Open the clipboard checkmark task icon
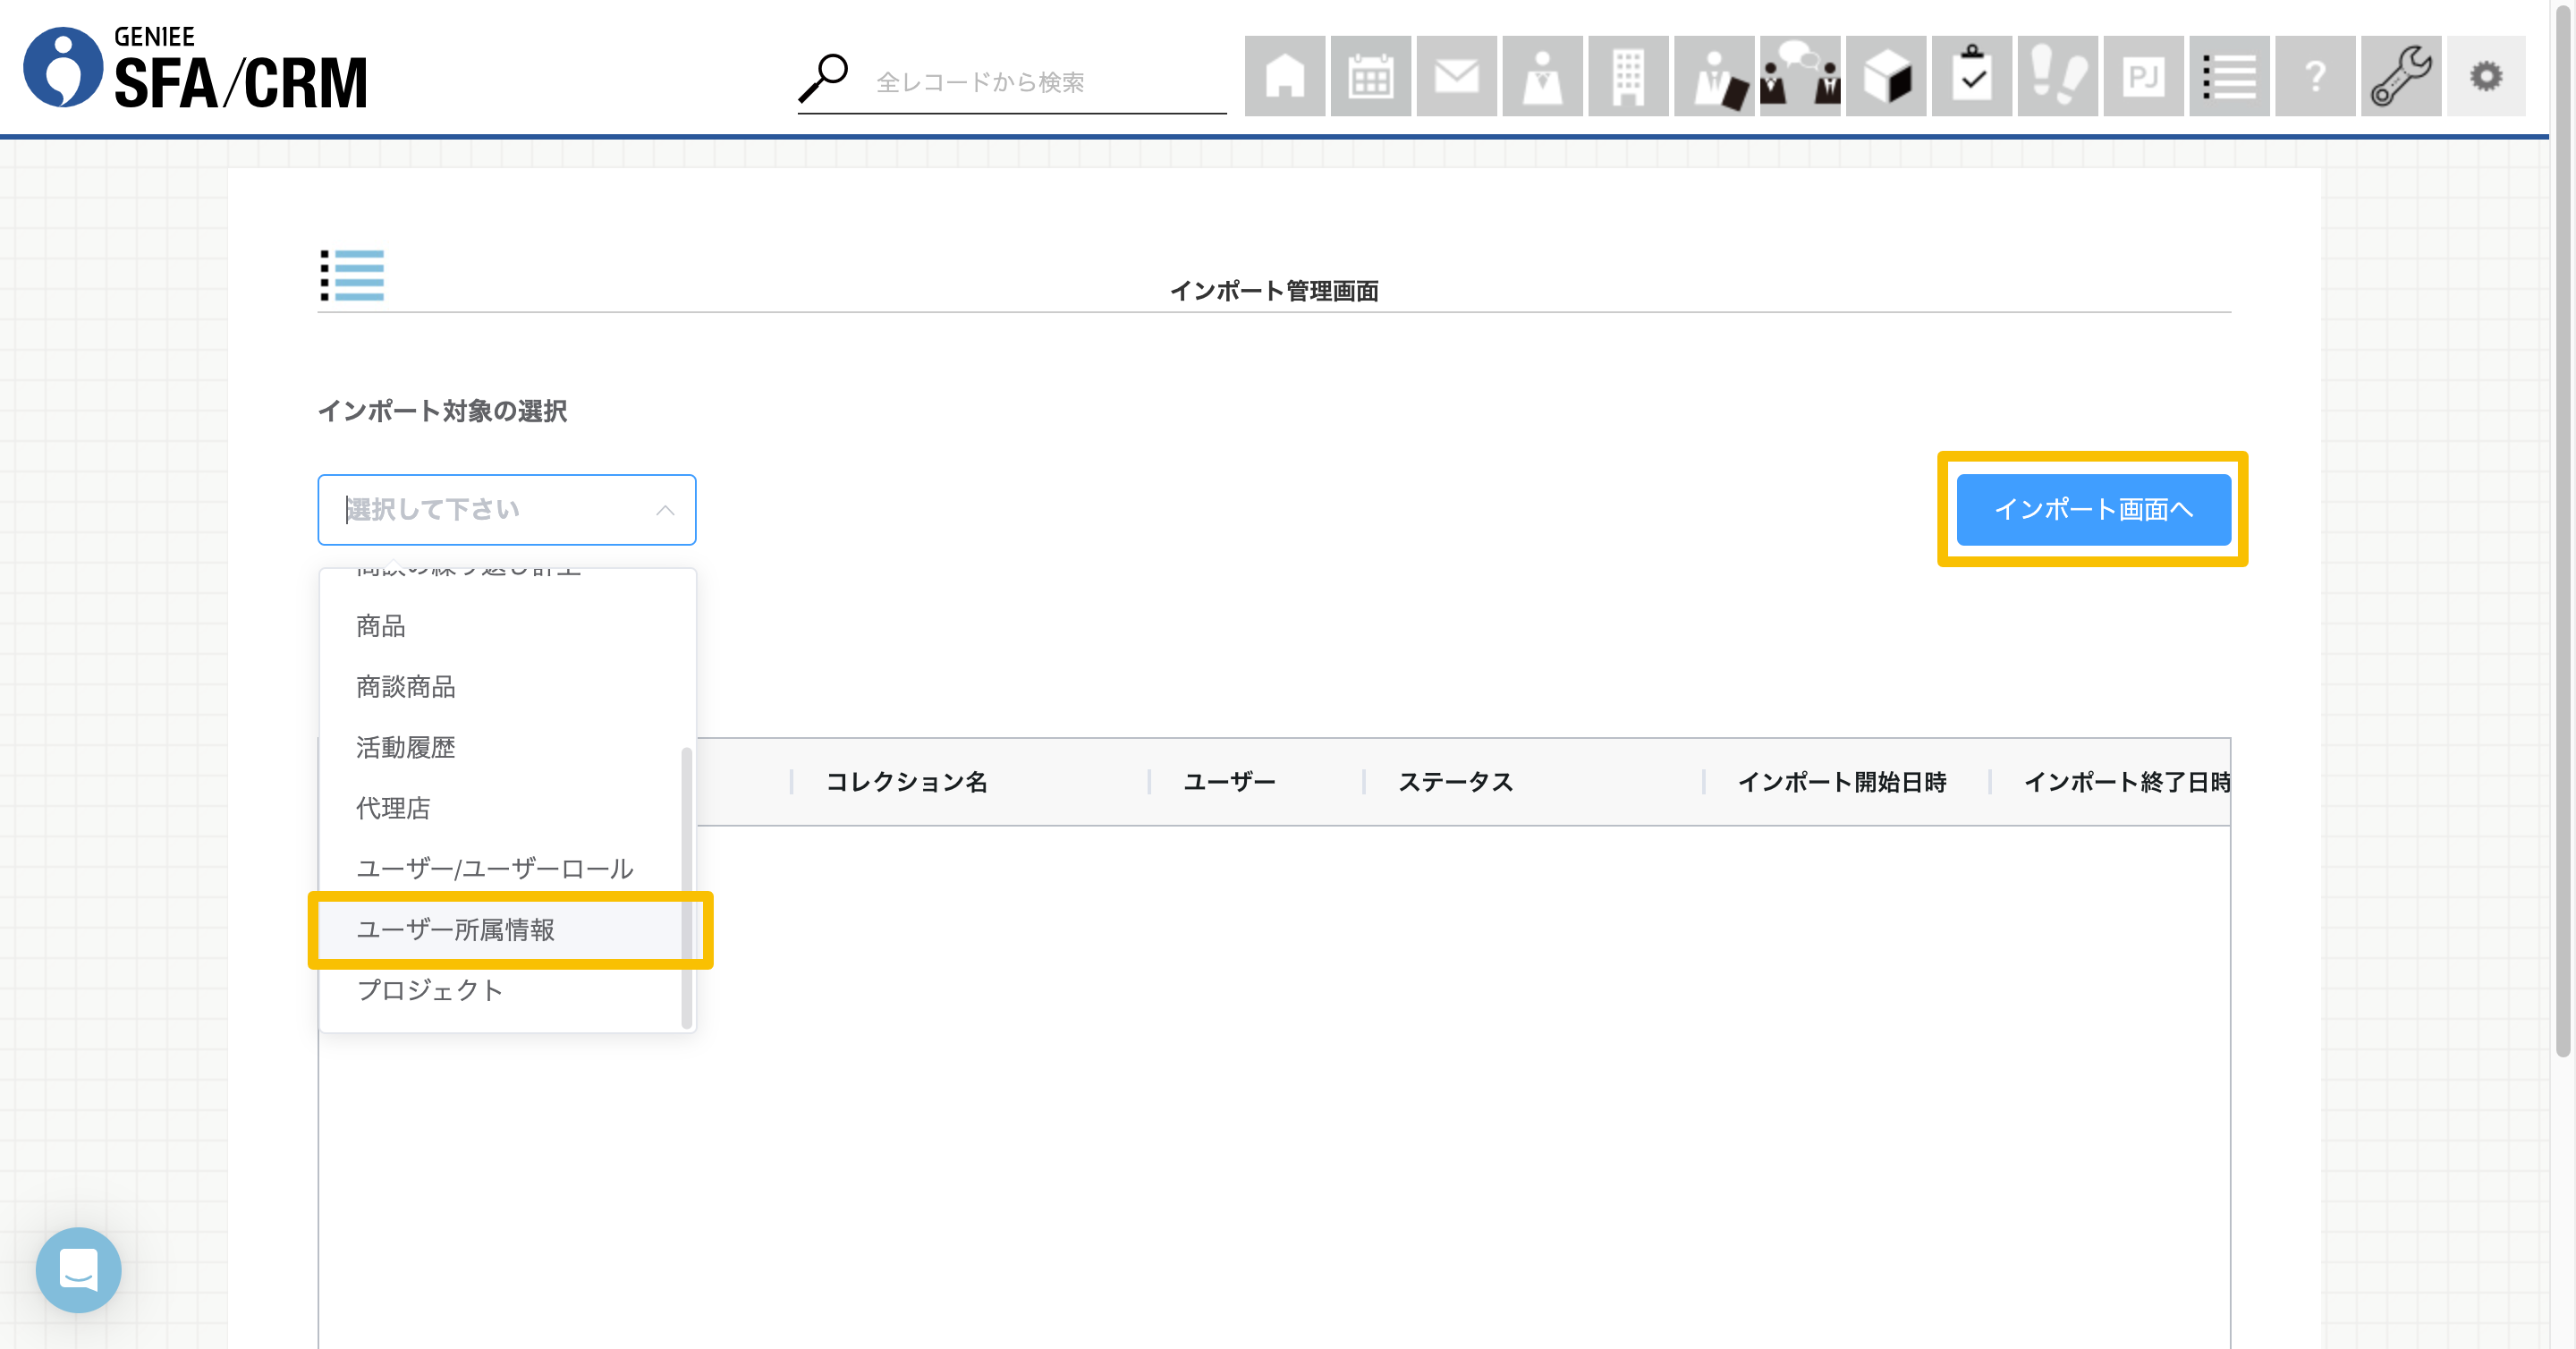This screenshot has width=2576, height=1349. tap(1972, 76)
